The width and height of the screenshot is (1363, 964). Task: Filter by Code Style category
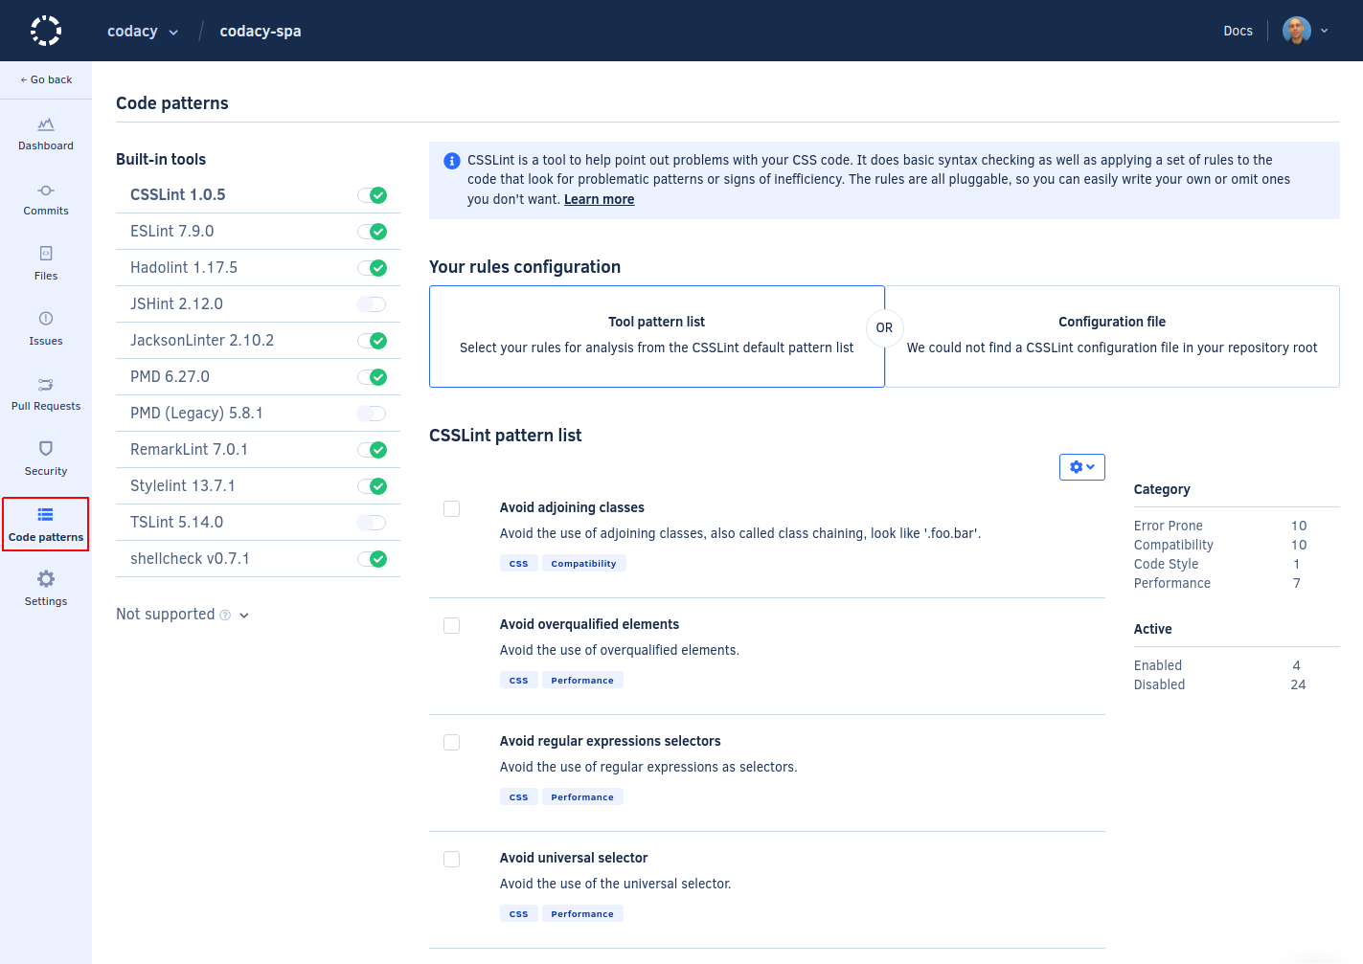pos(1166,564)
